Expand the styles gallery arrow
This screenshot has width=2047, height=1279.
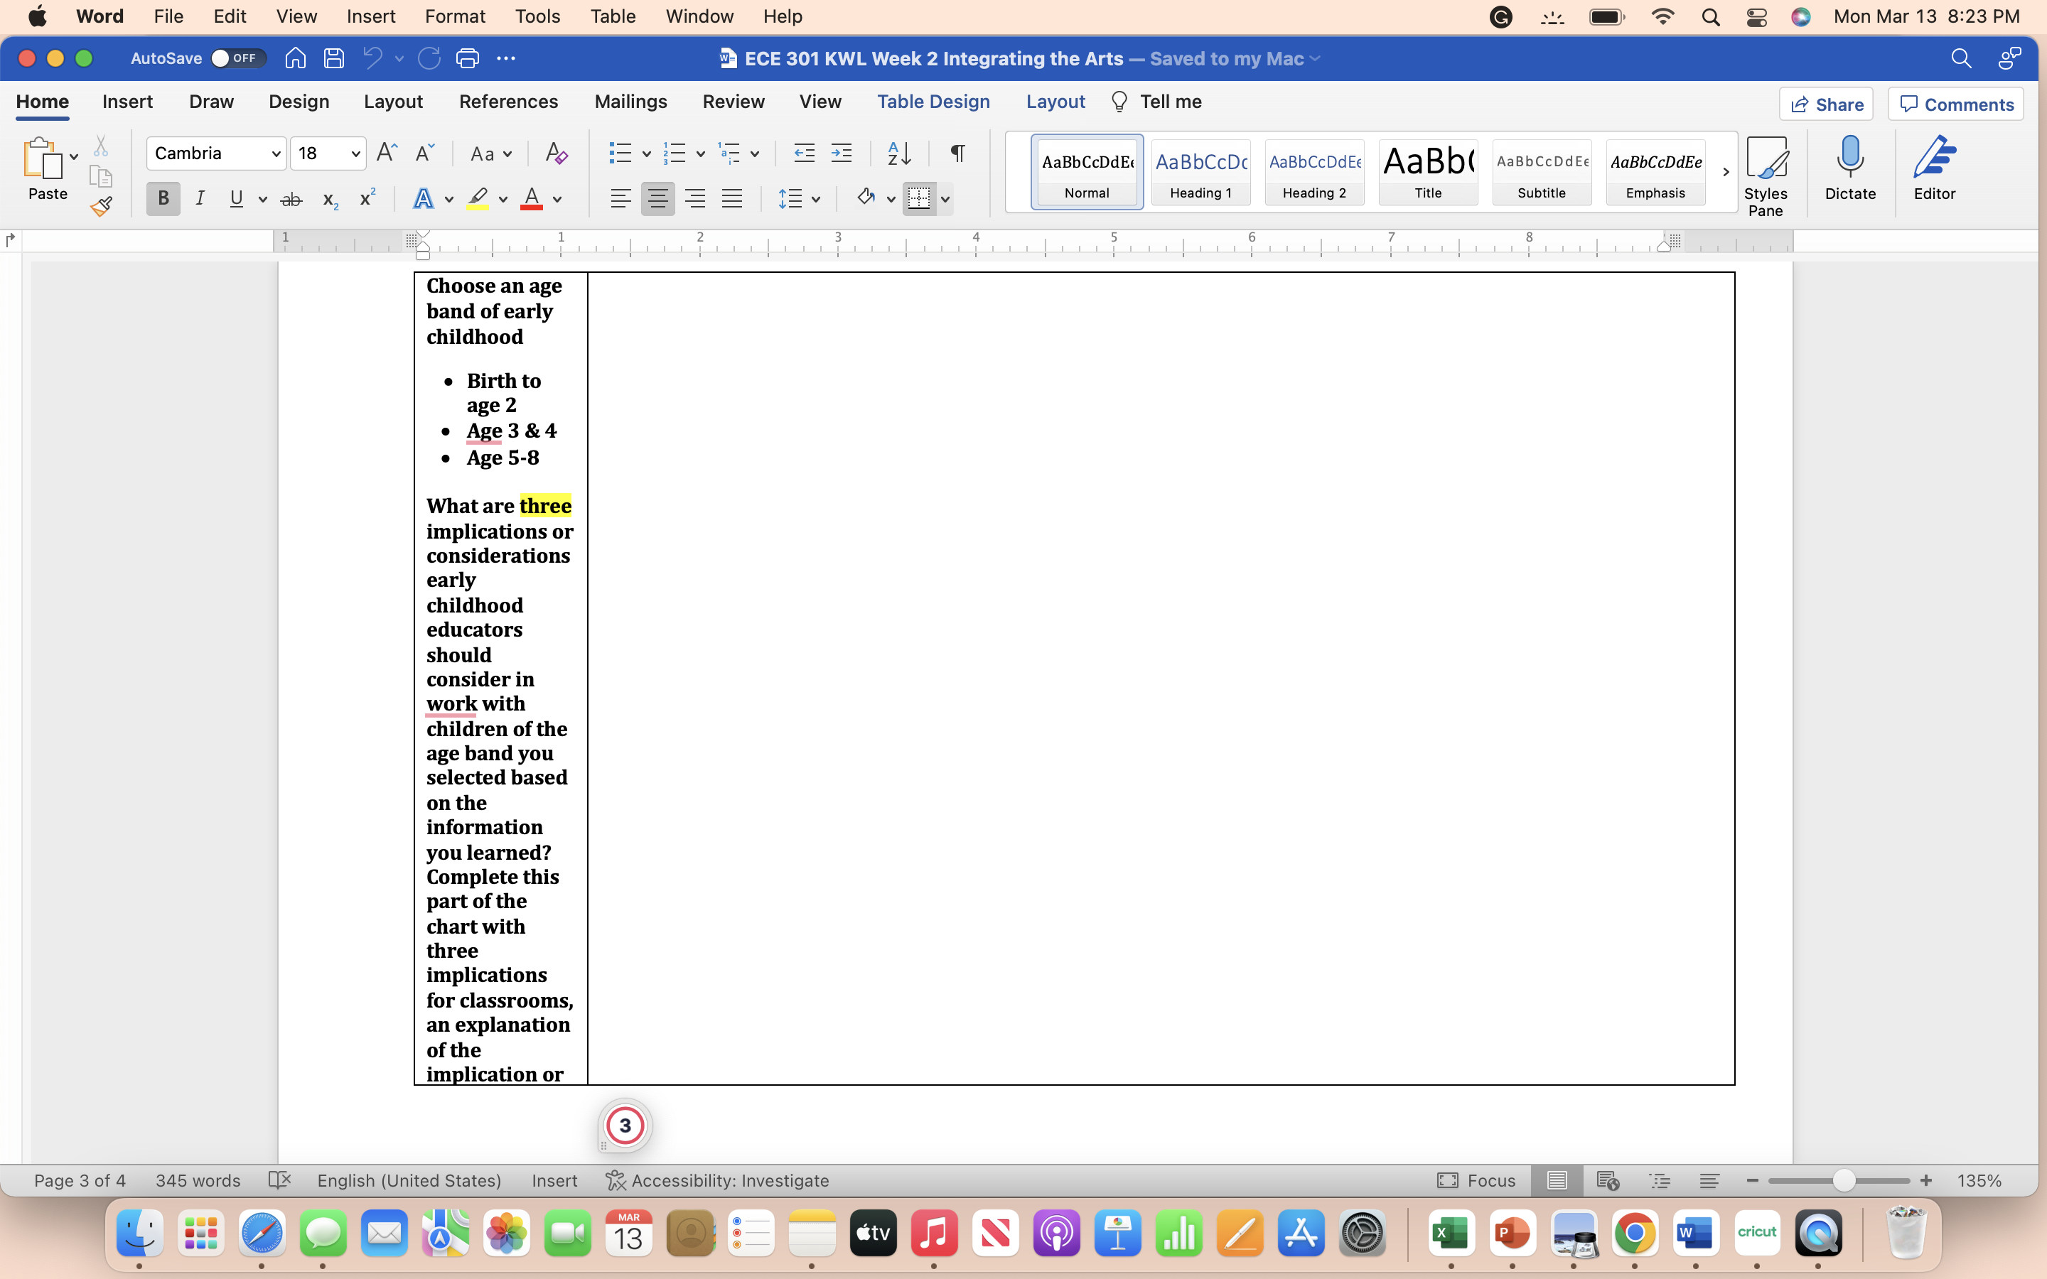(1726, 173)
